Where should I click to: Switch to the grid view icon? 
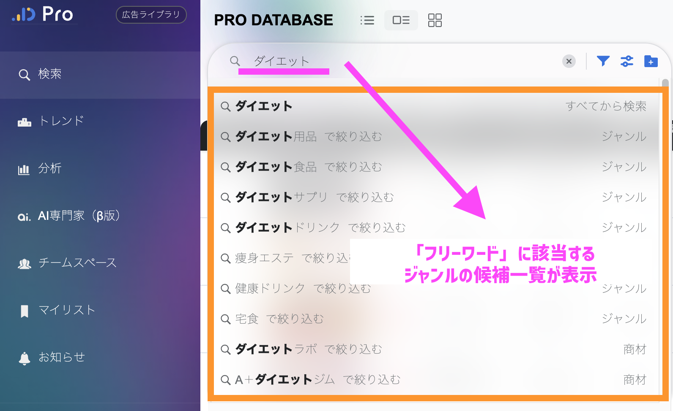pos(435,20)
